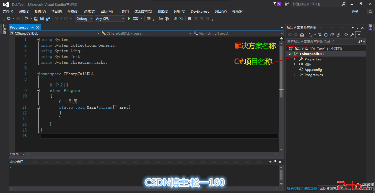Collapse the namespace CSharpCallDLL code block
The image size is (375, 193).
pos(38,74)
